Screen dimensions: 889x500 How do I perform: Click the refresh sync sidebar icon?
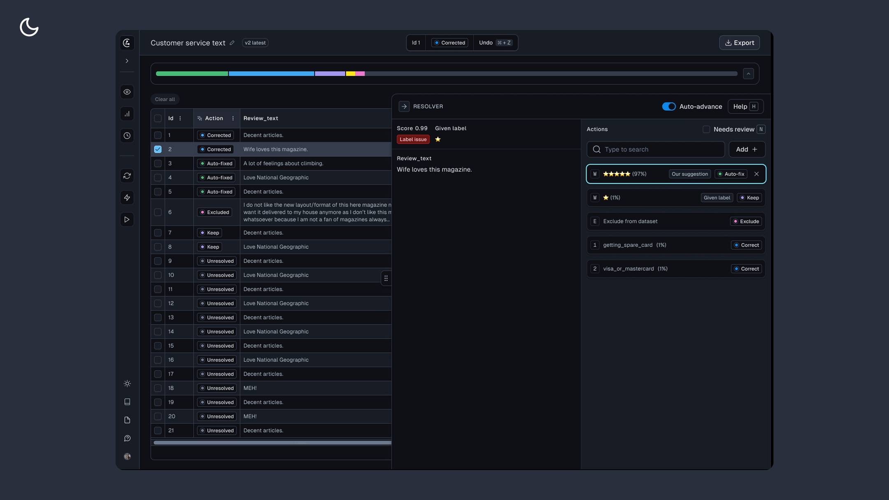pos(127,176)
